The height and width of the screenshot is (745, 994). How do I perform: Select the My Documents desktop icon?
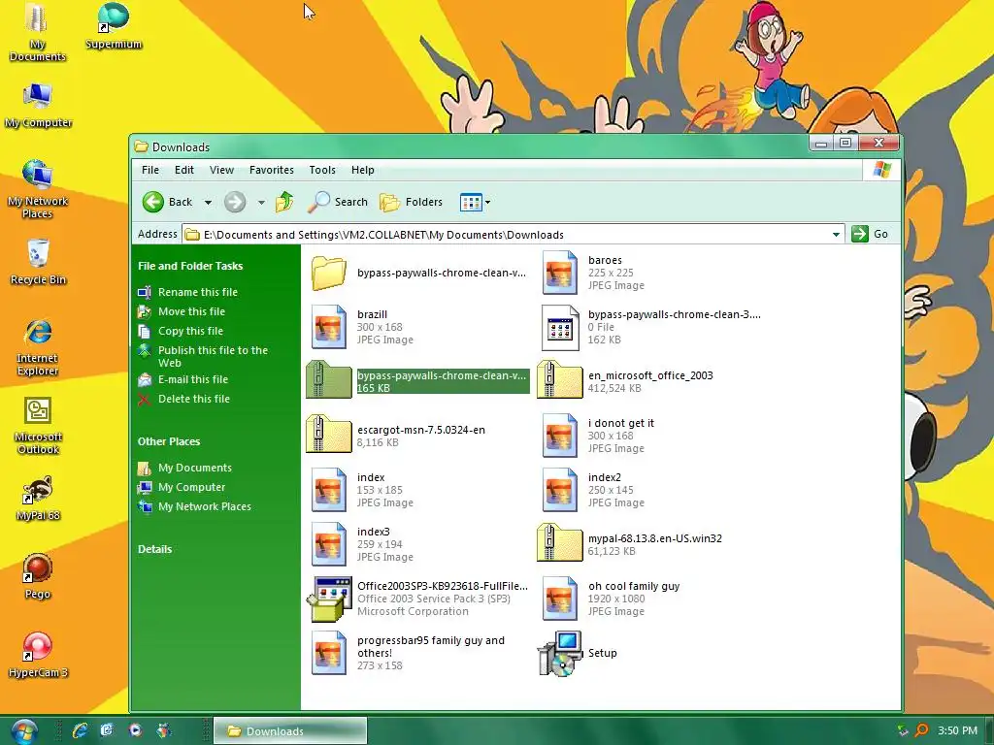(38, 32)
